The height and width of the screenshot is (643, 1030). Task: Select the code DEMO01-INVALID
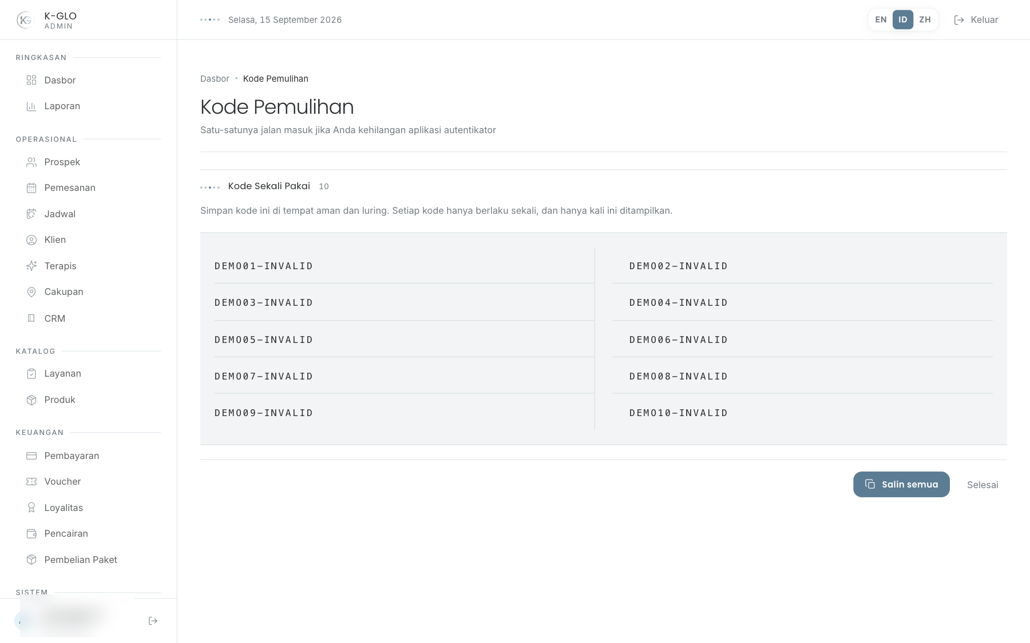click(x=264, y=266)
